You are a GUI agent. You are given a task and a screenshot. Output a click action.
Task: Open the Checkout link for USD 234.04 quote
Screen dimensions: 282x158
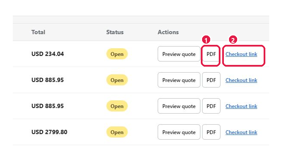tap(241, 54)
